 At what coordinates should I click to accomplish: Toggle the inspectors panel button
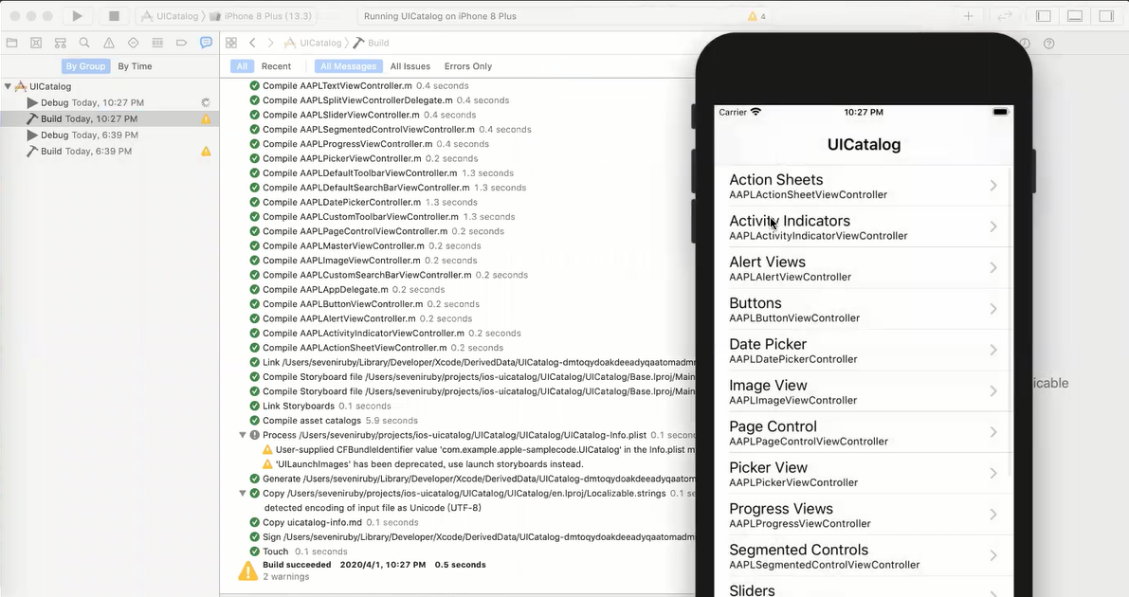(1106, 16)
